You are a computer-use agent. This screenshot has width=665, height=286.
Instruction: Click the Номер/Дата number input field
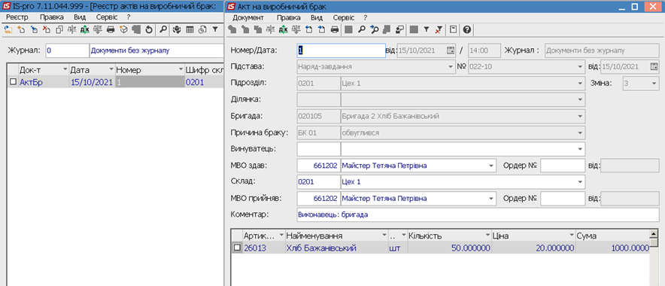click(x=341, y=50)
